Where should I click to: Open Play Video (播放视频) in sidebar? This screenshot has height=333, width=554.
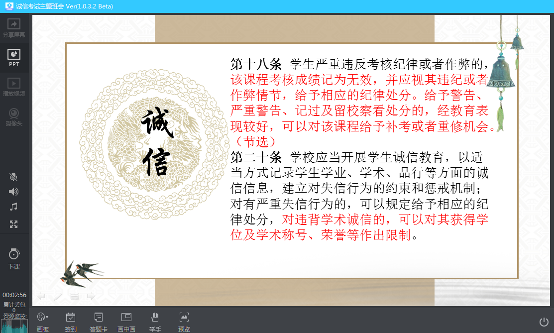click(x=14, y=87)
